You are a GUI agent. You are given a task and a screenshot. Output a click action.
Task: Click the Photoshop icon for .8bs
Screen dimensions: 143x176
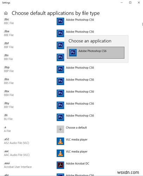click(60, 81)
